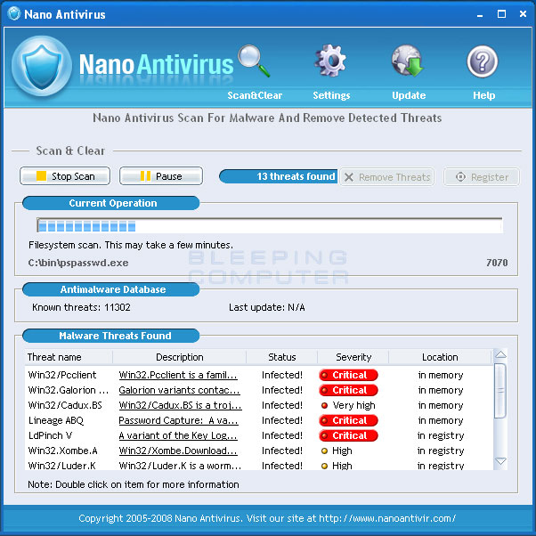Click the threat list scroll up arrow
The height and width of the screenshot is (536, 536).
500,355
